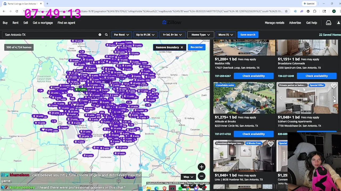Open Find an agent menu
341x191 pixels.
pyautogui.click(x=66, y=23)
